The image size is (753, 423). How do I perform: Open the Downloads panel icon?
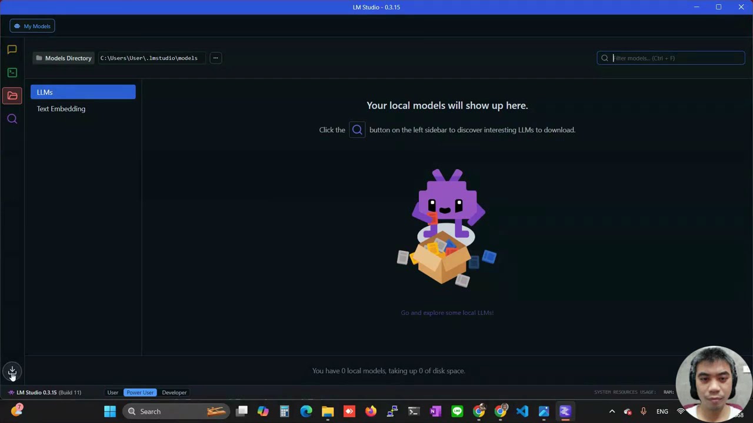pyautogui.click(x=12, y=371)
